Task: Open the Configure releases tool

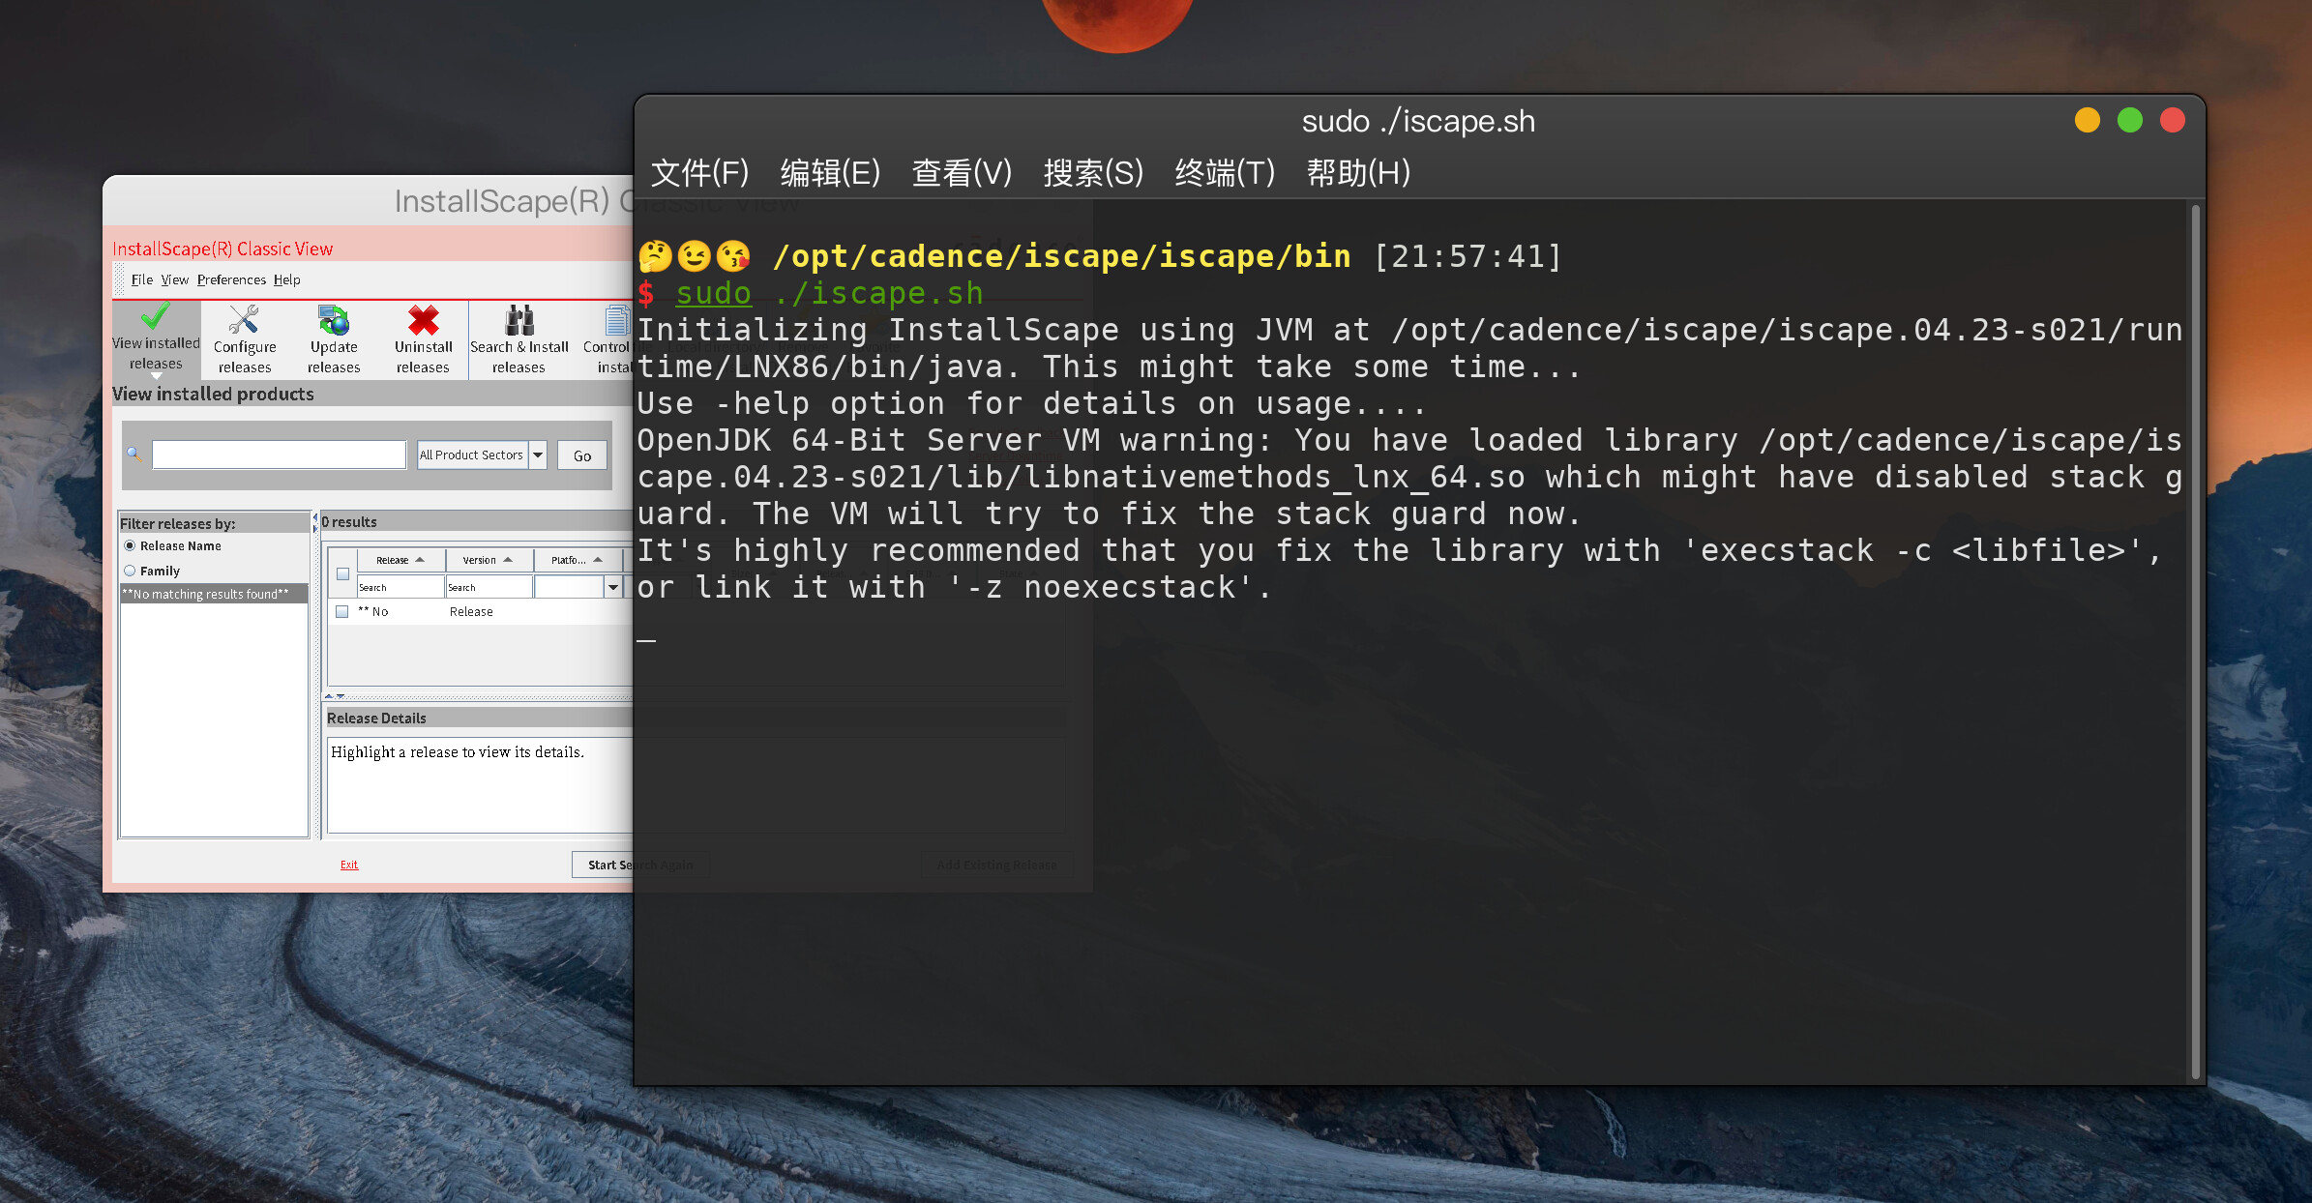Action: (x=244, y=338)
